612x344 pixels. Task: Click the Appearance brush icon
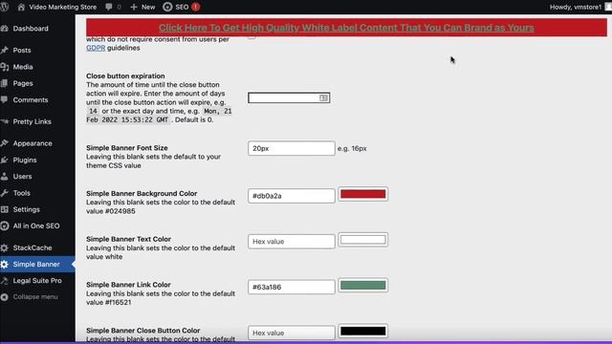[x=4, y=143]
